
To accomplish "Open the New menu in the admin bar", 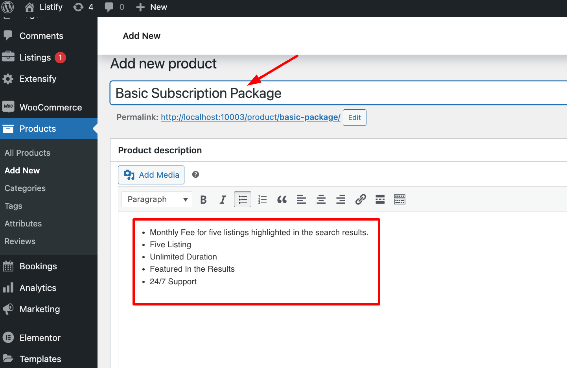I will [x=151, y=7].
